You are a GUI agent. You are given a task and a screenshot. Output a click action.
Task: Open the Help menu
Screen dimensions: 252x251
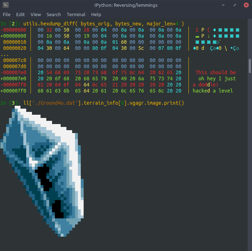(96, 15)
